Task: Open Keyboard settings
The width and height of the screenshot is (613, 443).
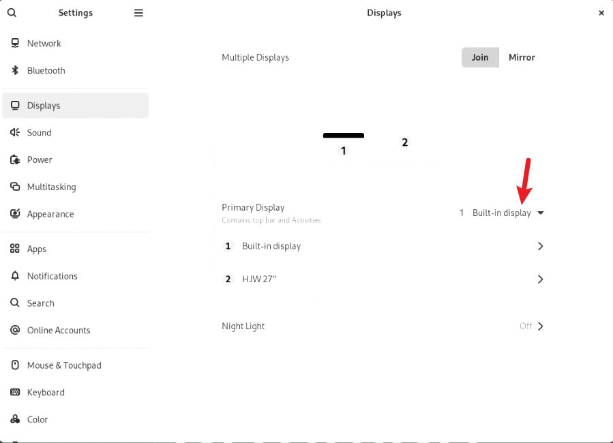Action: [x=46, y=393]
